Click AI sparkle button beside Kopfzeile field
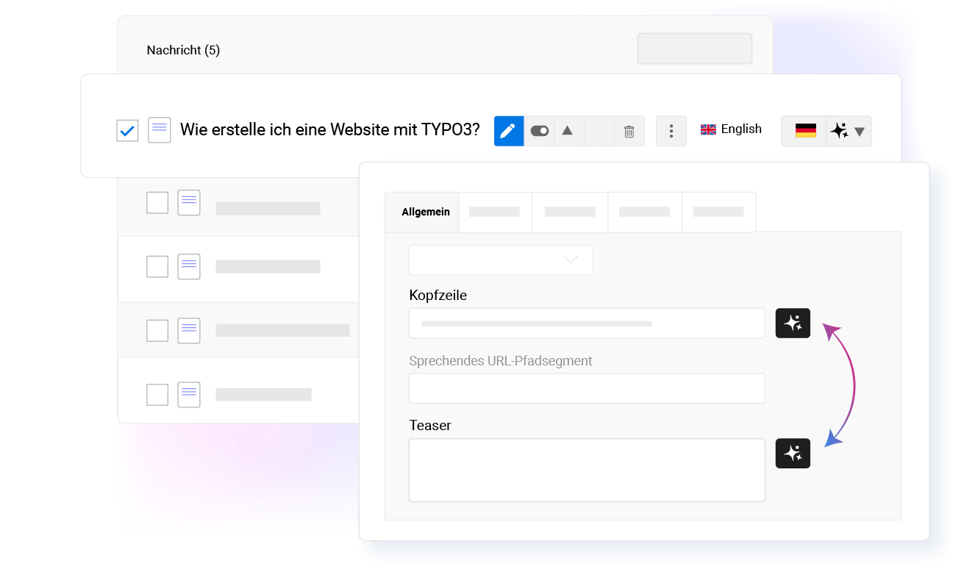Viewport: 964px width, 575px height. [x=793, y=323]
